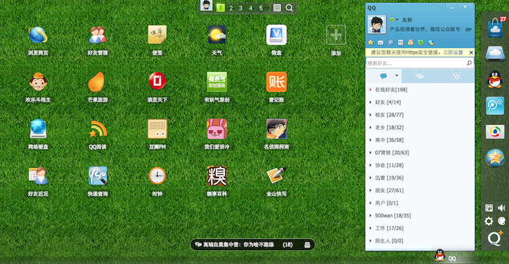Open the cloud drive icon in the sidebar
The image size is (509, 264).
pos(495,53)
